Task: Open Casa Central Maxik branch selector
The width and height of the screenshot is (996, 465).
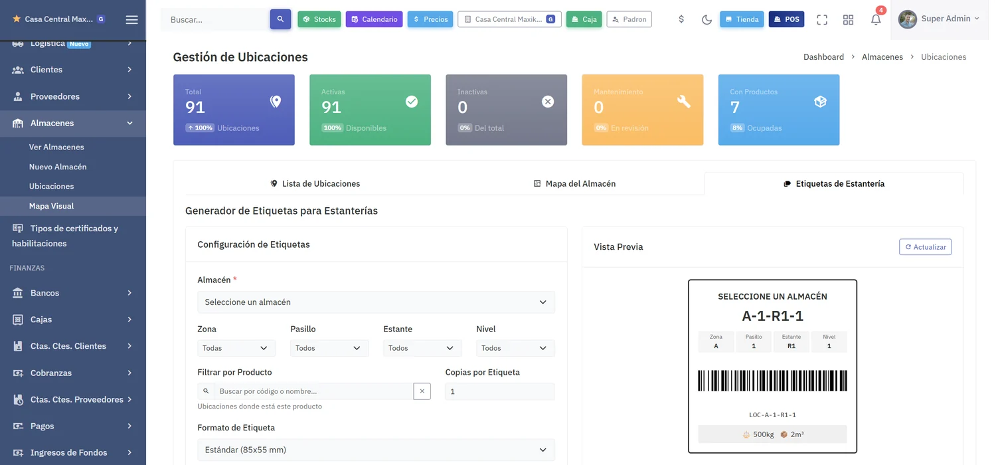Action: point(509,19)
